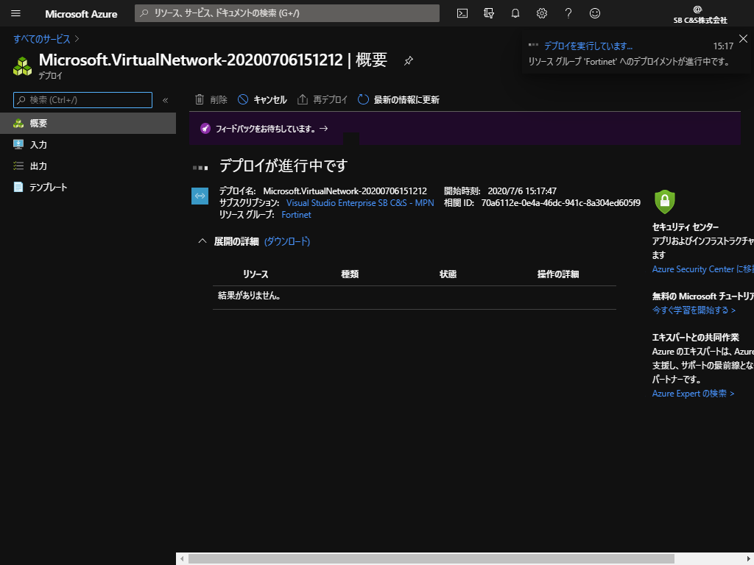Viewport: 754px width, 565px height.
Task: Open the feedback smiley icon
Action: point(595,13)
